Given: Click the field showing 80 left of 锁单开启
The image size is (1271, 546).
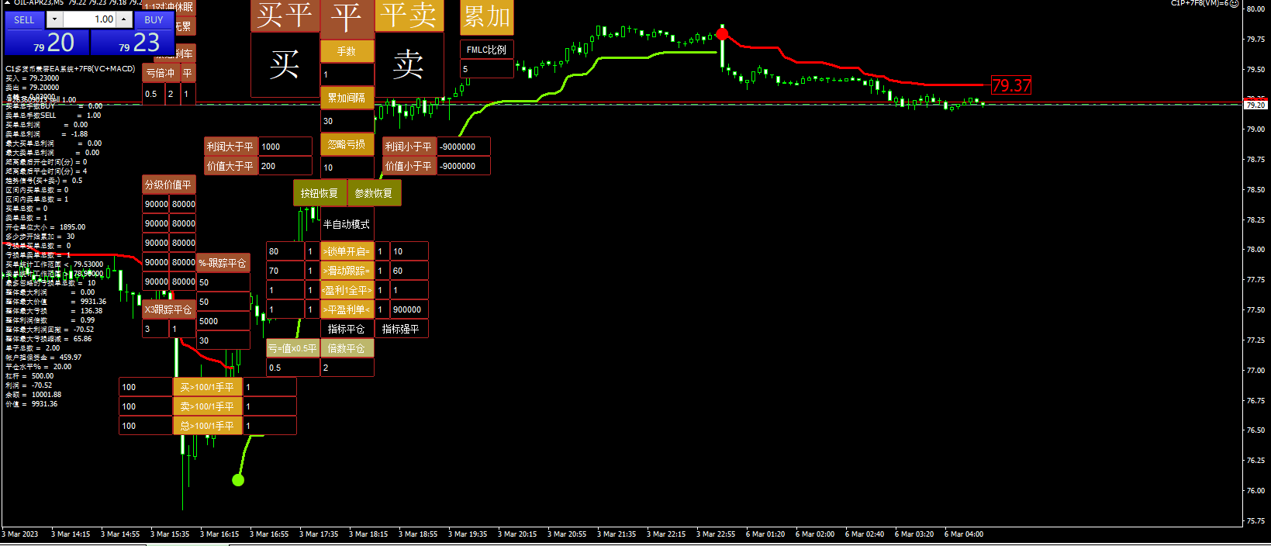Looking at the screenshot, I should pyautogui.click(x=285, y=251).
